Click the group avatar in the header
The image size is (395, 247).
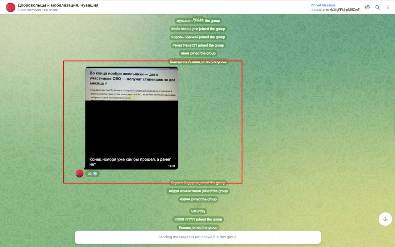coord(10,7)
